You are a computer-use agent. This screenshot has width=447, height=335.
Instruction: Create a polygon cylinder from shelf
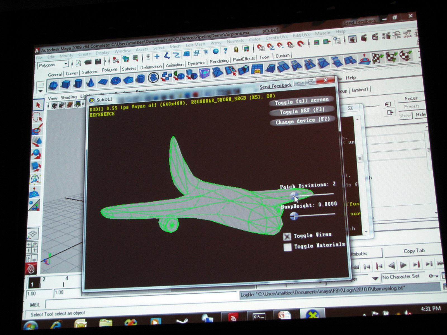(78, 83)
